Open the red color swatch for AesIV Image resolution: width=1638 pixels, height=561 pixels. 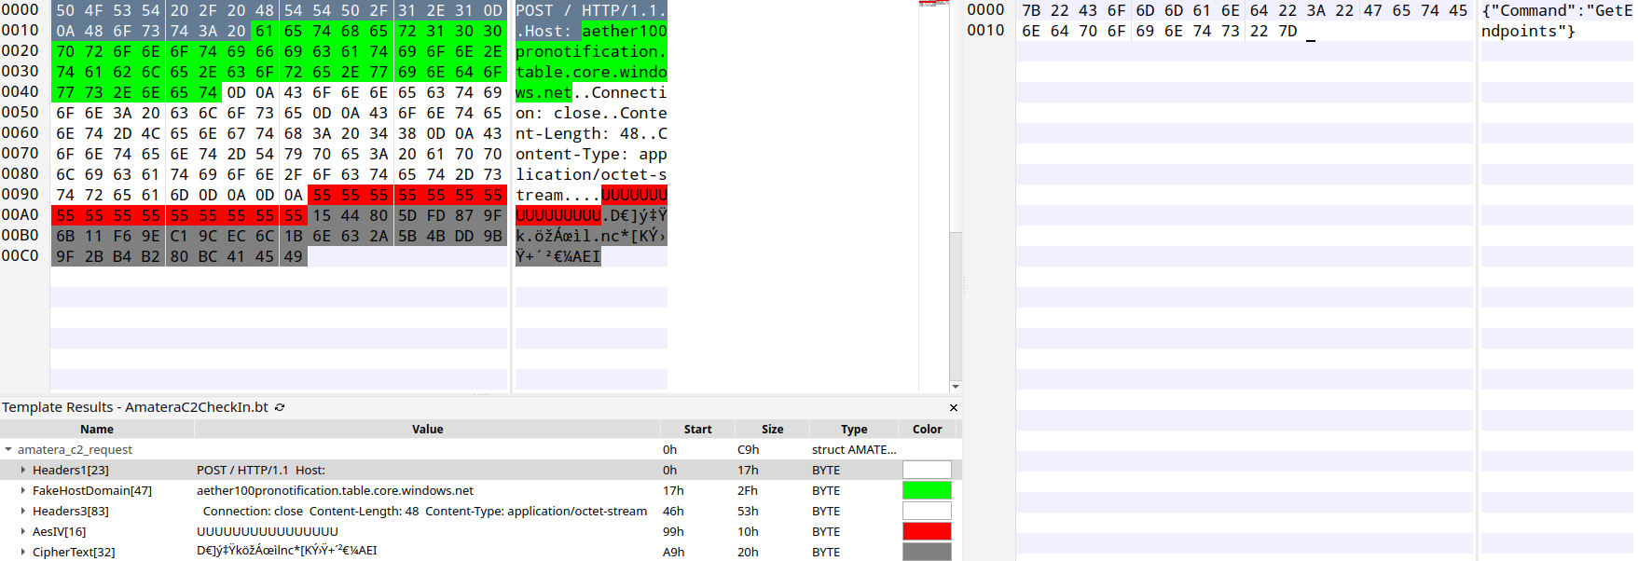[927, 531]
